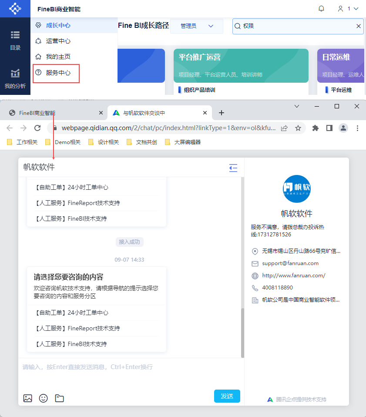Viewport: 366px width, 417px height.
Task: Select FineBI技术支持 under 请选择您要咨询的内容
Action: point(97,344)
